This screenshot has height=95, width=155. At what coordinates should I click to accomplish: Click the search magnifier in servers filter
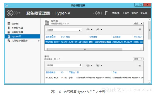pyautogui.click(x=80, y=29)
